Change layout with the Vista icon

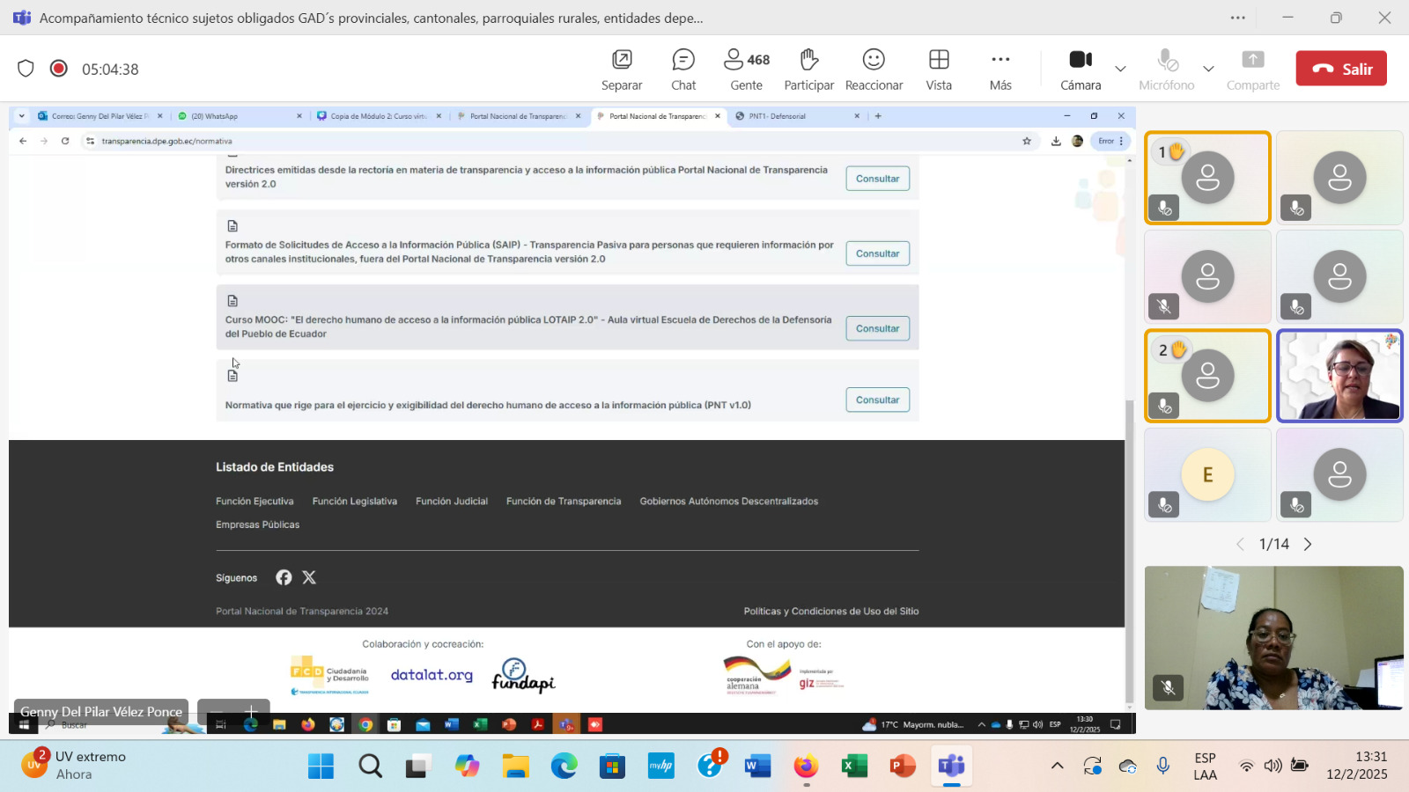pos(939,69)
